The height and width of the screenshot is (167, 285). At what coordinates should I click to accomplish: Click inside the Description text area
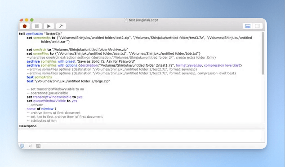click(139, 136)
